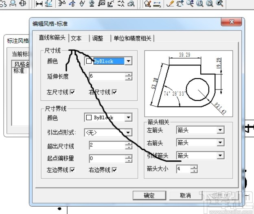
Task: Toggle the 右边界线 checkbox
Action: 114,170
